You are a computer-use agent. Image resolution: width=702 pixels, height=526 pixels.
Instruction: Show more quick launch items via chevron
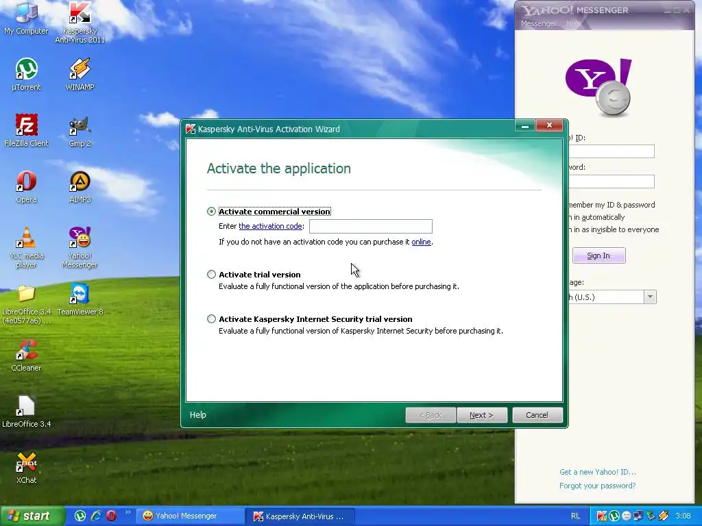coord(128,512)
